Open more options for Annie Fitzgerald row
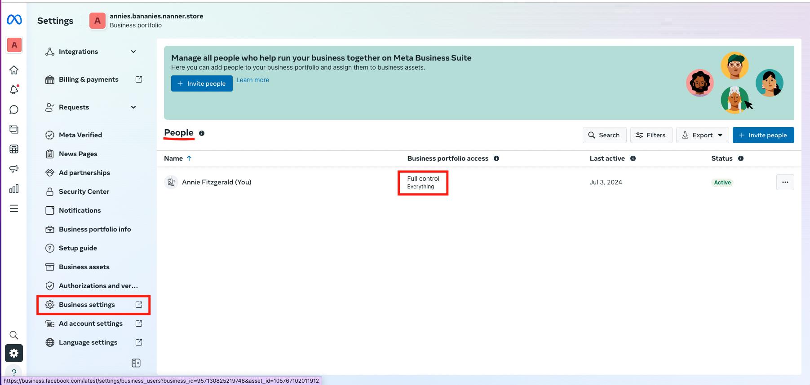Image resolution: width=810 pixels, height=385 pixels. tap(785, 182)
